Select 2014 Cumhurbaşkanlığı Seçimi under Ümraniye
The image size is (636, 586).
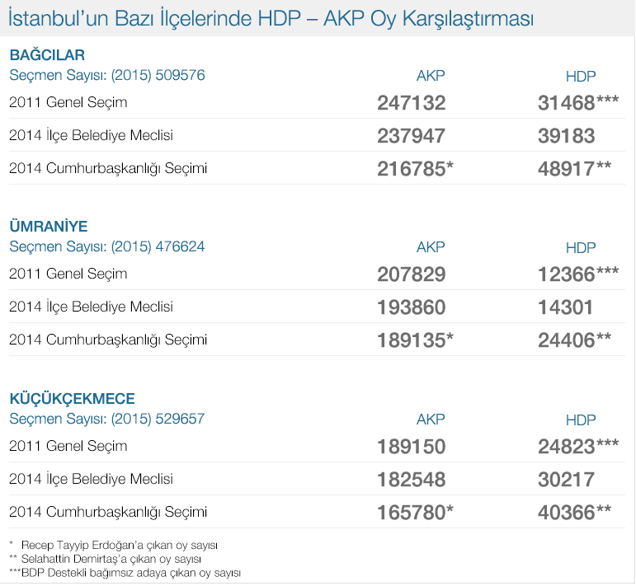(x=108, y=340)
